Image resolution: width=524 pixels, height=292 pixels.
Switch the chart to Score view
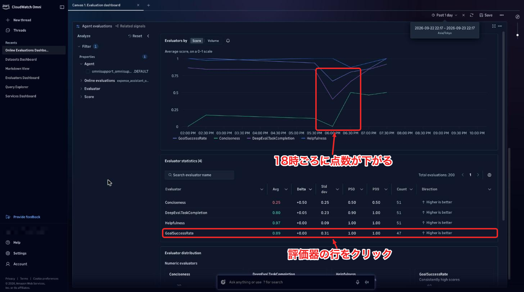click(x=196, y=41)
